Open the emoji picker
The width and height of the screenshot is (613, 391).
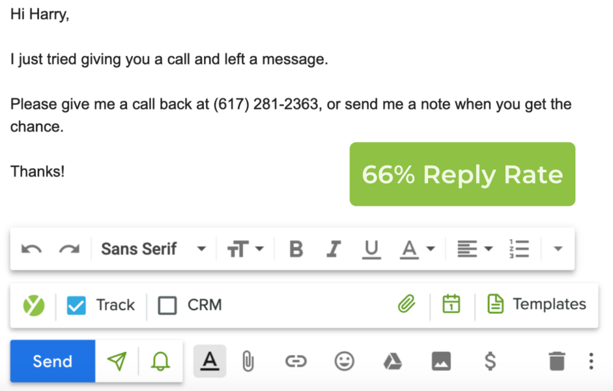pyautogui.click(x=344, y=361)
